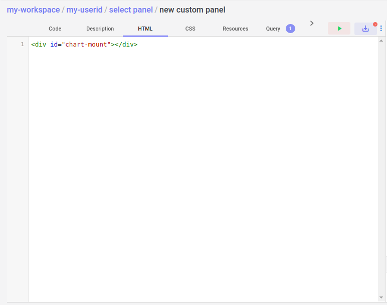Open the three-dot more options menu
387x305 pixels.
(381, 29)
